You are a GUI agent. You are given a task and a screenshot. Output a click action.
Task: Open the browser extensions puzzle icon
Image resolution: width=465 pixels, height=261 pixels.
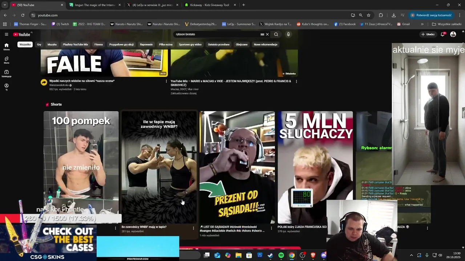point(381,15)
